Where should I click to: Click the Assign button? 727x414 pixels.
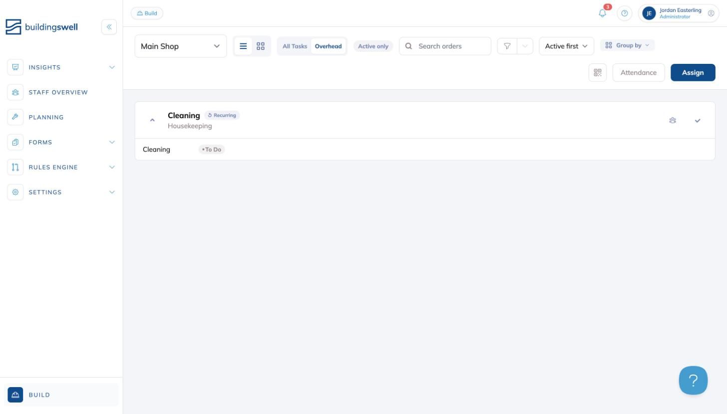pyautogui.click(x=693, y=72)
